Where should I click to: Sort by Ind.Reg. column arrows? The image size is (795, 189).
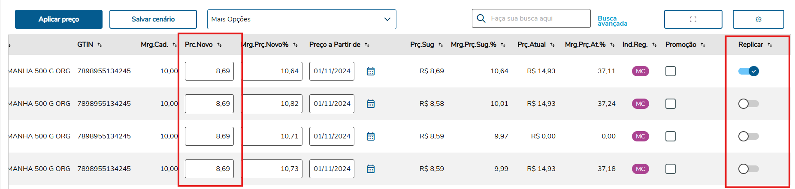(654, 45)
